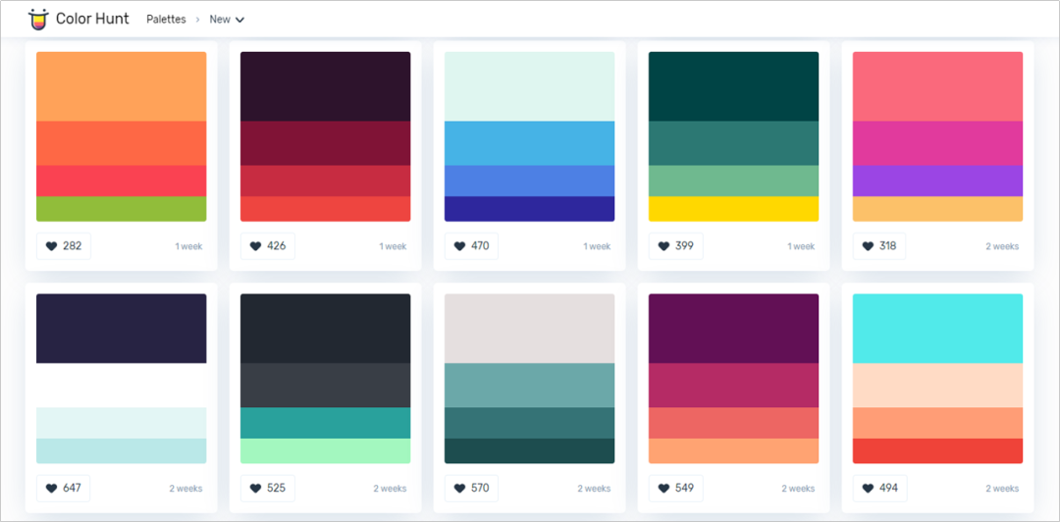Toggle like on the 549 hearts palette
The height and width of the screenshot is (522, 1060).
click(x=676, y=489)
